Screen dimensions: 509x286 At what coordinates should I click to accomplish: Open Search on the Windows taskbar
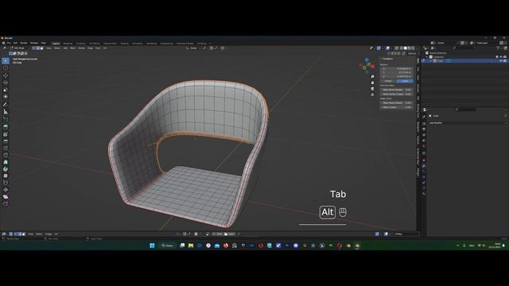[x=168, y=245]
